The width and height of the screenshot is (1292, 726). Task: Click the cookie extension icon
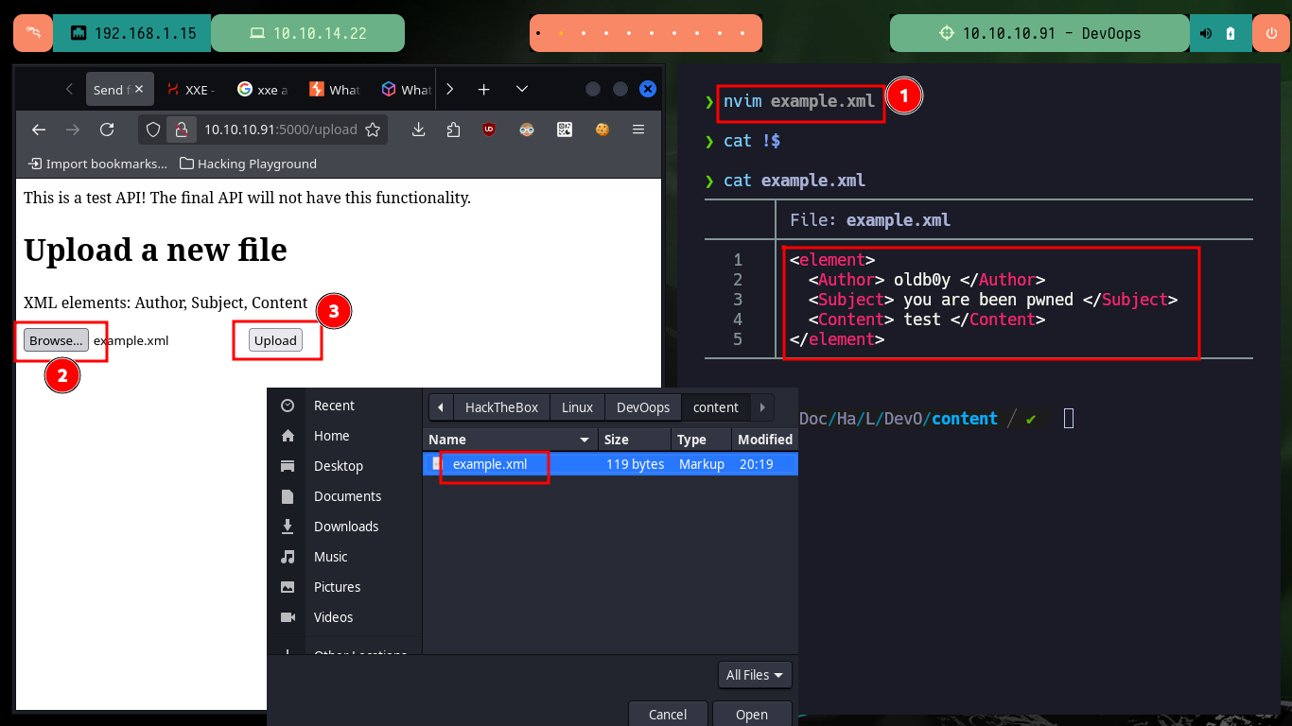pos(602,130)
